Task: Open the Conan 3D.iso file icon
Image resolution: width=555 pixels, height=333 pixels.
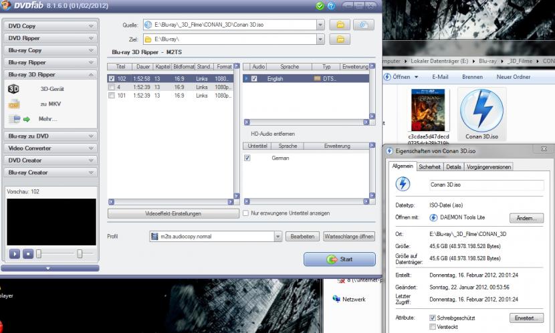Action: click(481, 110)
